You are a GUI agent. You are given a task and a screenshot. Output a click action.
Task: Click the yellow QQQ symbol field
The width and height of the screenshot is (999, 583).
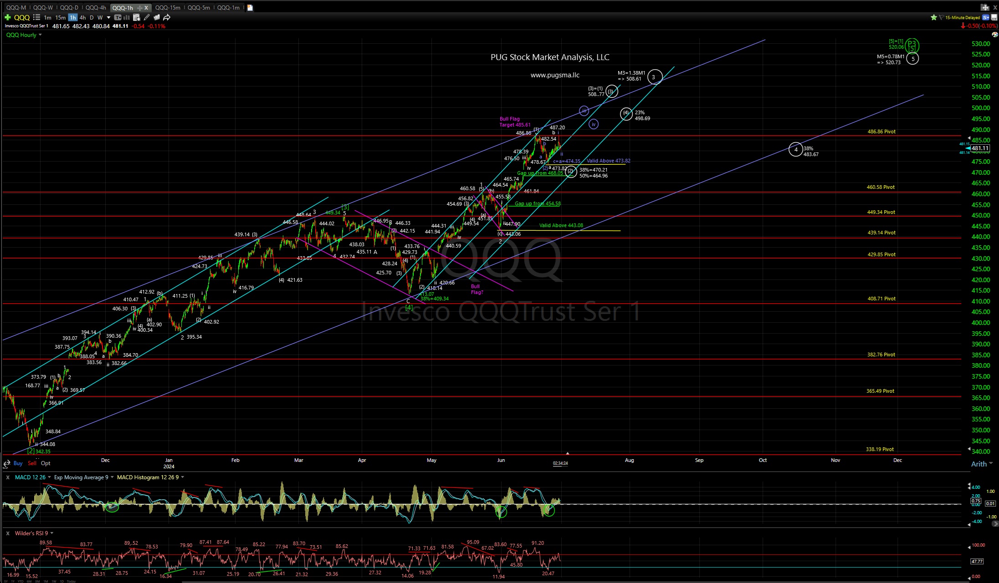click(22, 17)
